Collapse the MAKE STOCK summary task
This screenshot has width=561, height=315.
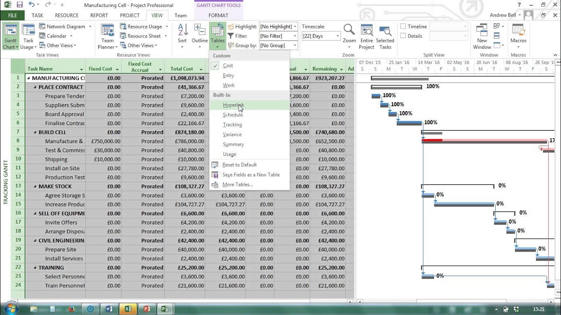point(35,186)
